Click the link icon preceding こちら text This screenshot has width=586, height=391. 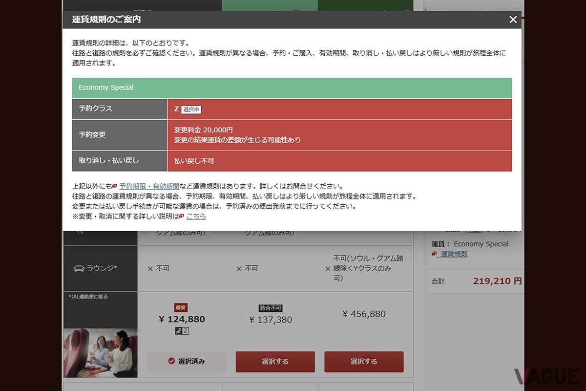pos(182,216)
